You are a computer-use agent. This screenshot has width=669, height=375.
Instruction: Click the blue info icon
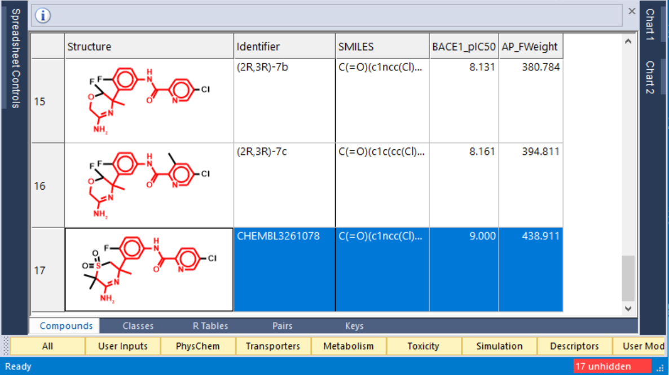[x=43, y=16]
